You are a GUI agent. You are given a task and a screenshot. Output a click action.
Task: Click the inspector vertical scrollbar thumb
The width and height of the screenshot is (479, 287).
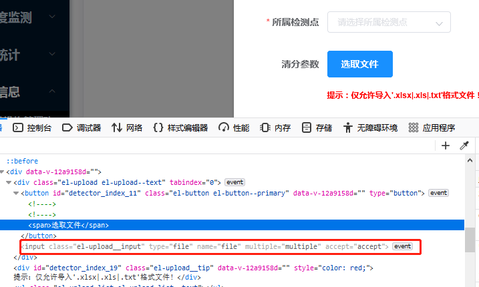pyautogui.click(x=470, y=240)
